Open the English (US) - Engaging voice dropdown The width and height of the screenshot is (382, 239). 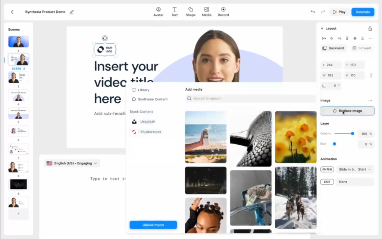coord(72,163)
